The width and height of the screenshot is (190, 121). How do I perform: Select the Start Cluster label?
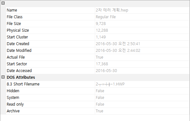click(x=17, y=37)
